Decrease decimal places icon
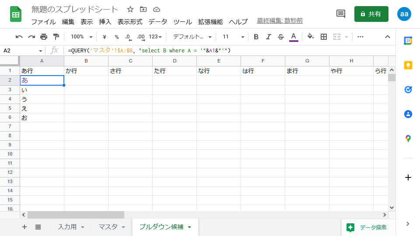420x236 pixels. [128, 37]
